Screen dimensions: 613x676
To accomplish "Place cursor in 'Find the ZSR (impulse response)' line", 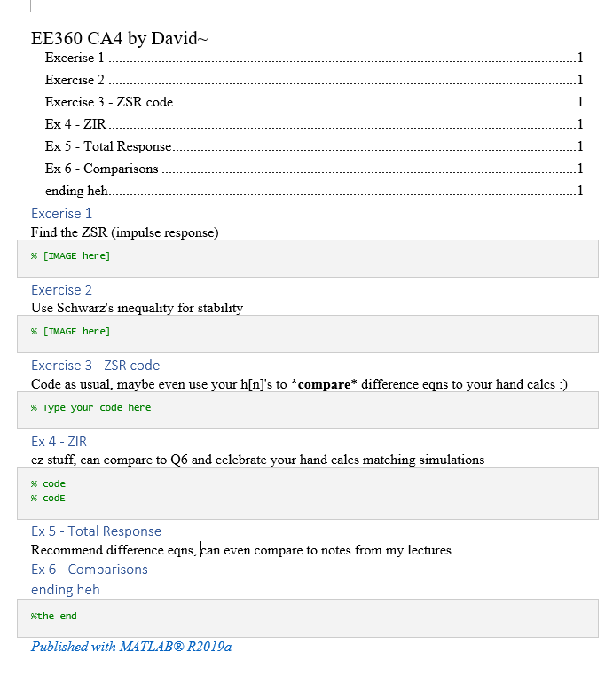I will coord(124,232).
